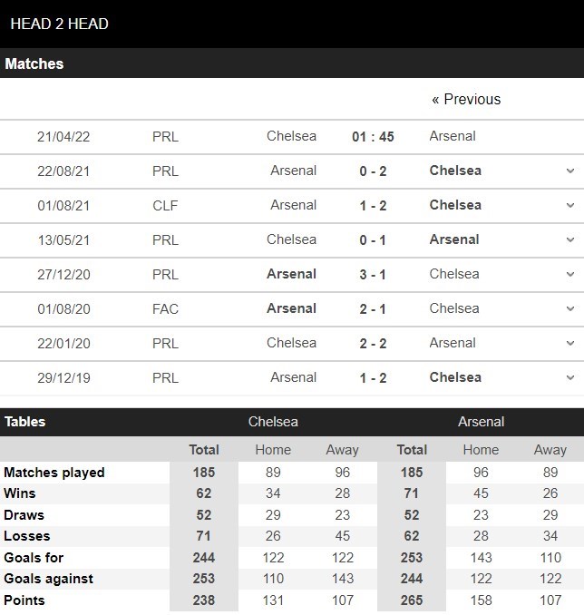The width and height of the screenshot is (584, 615).
Task: Expand the 13/05/21 Chelsea vs Arsenal match
Action: pyautogui.click(x=570, y=239)
